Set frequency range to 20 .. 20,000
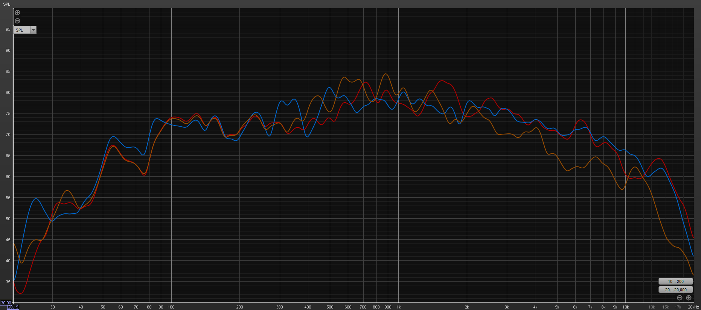 [x=676, y=290]
